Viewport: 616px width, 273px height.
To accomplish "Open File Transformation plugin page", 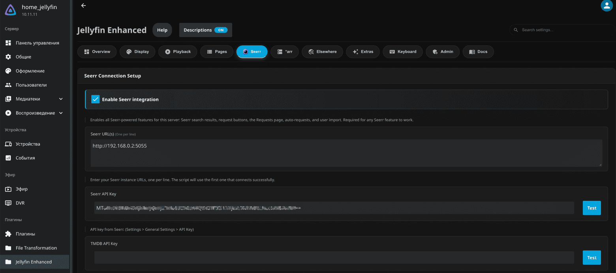I will coord(35,248).
